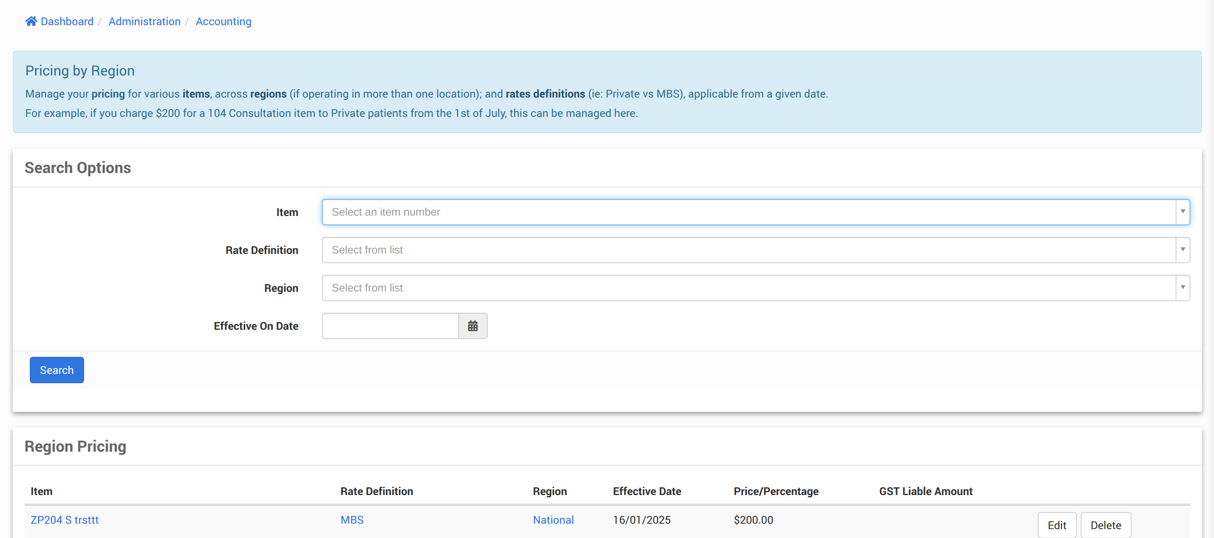Click the Region select from list box
The width and height of the screenshot is (1214, 538).
pyautogui.click(x=748, y=288)
